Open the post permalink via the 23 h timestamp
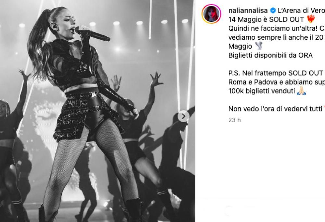 (235, 120)
